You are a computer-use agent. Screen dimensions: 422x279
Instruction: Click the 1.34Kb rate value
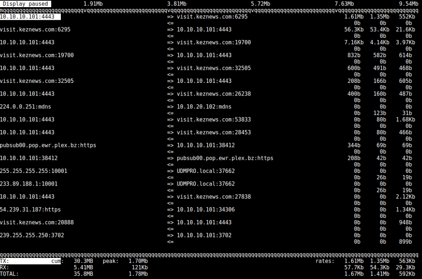[405, 210]
